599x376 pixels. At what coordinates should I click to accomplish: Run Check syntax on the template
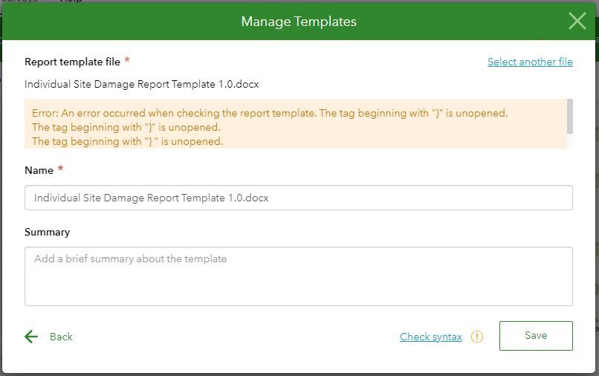(430, 337)
